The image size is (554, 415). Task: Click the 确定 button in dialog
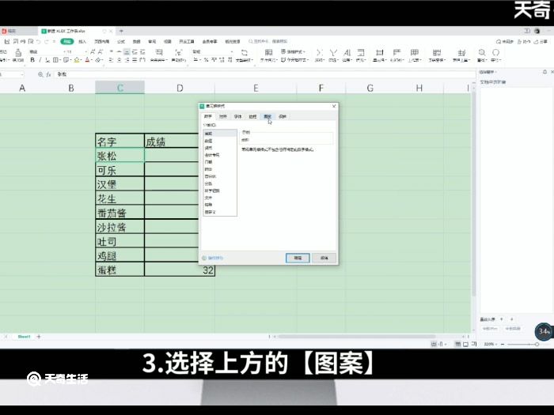click(x=298, y=258)
